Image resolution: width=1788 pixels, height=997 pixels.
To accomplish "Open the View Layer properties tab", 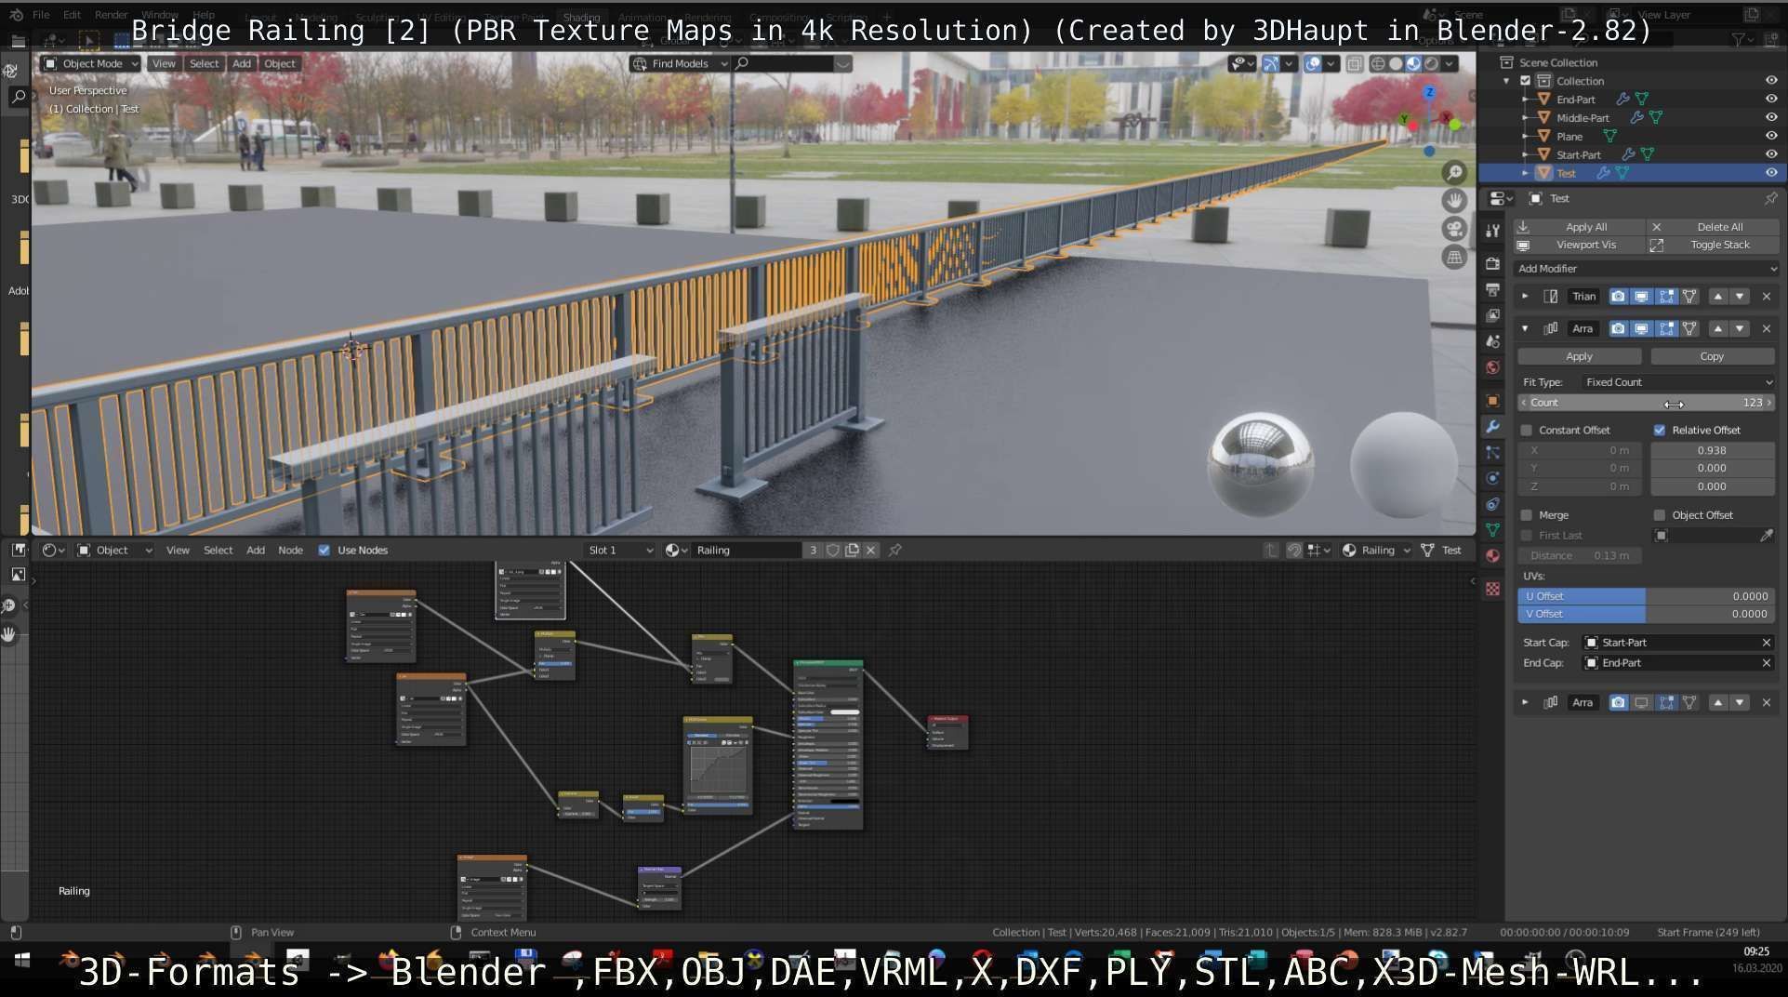I will pyautogui.click(x=1492, y=315).
